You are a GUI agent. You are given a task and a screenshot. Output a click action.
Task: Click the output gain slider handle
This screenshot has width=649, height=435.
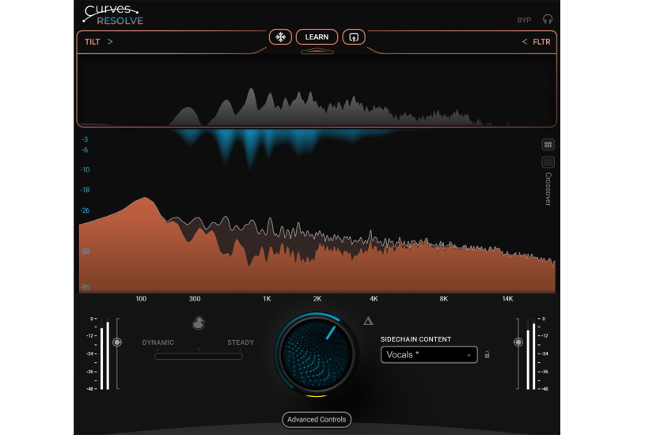[x=518, y=342]
